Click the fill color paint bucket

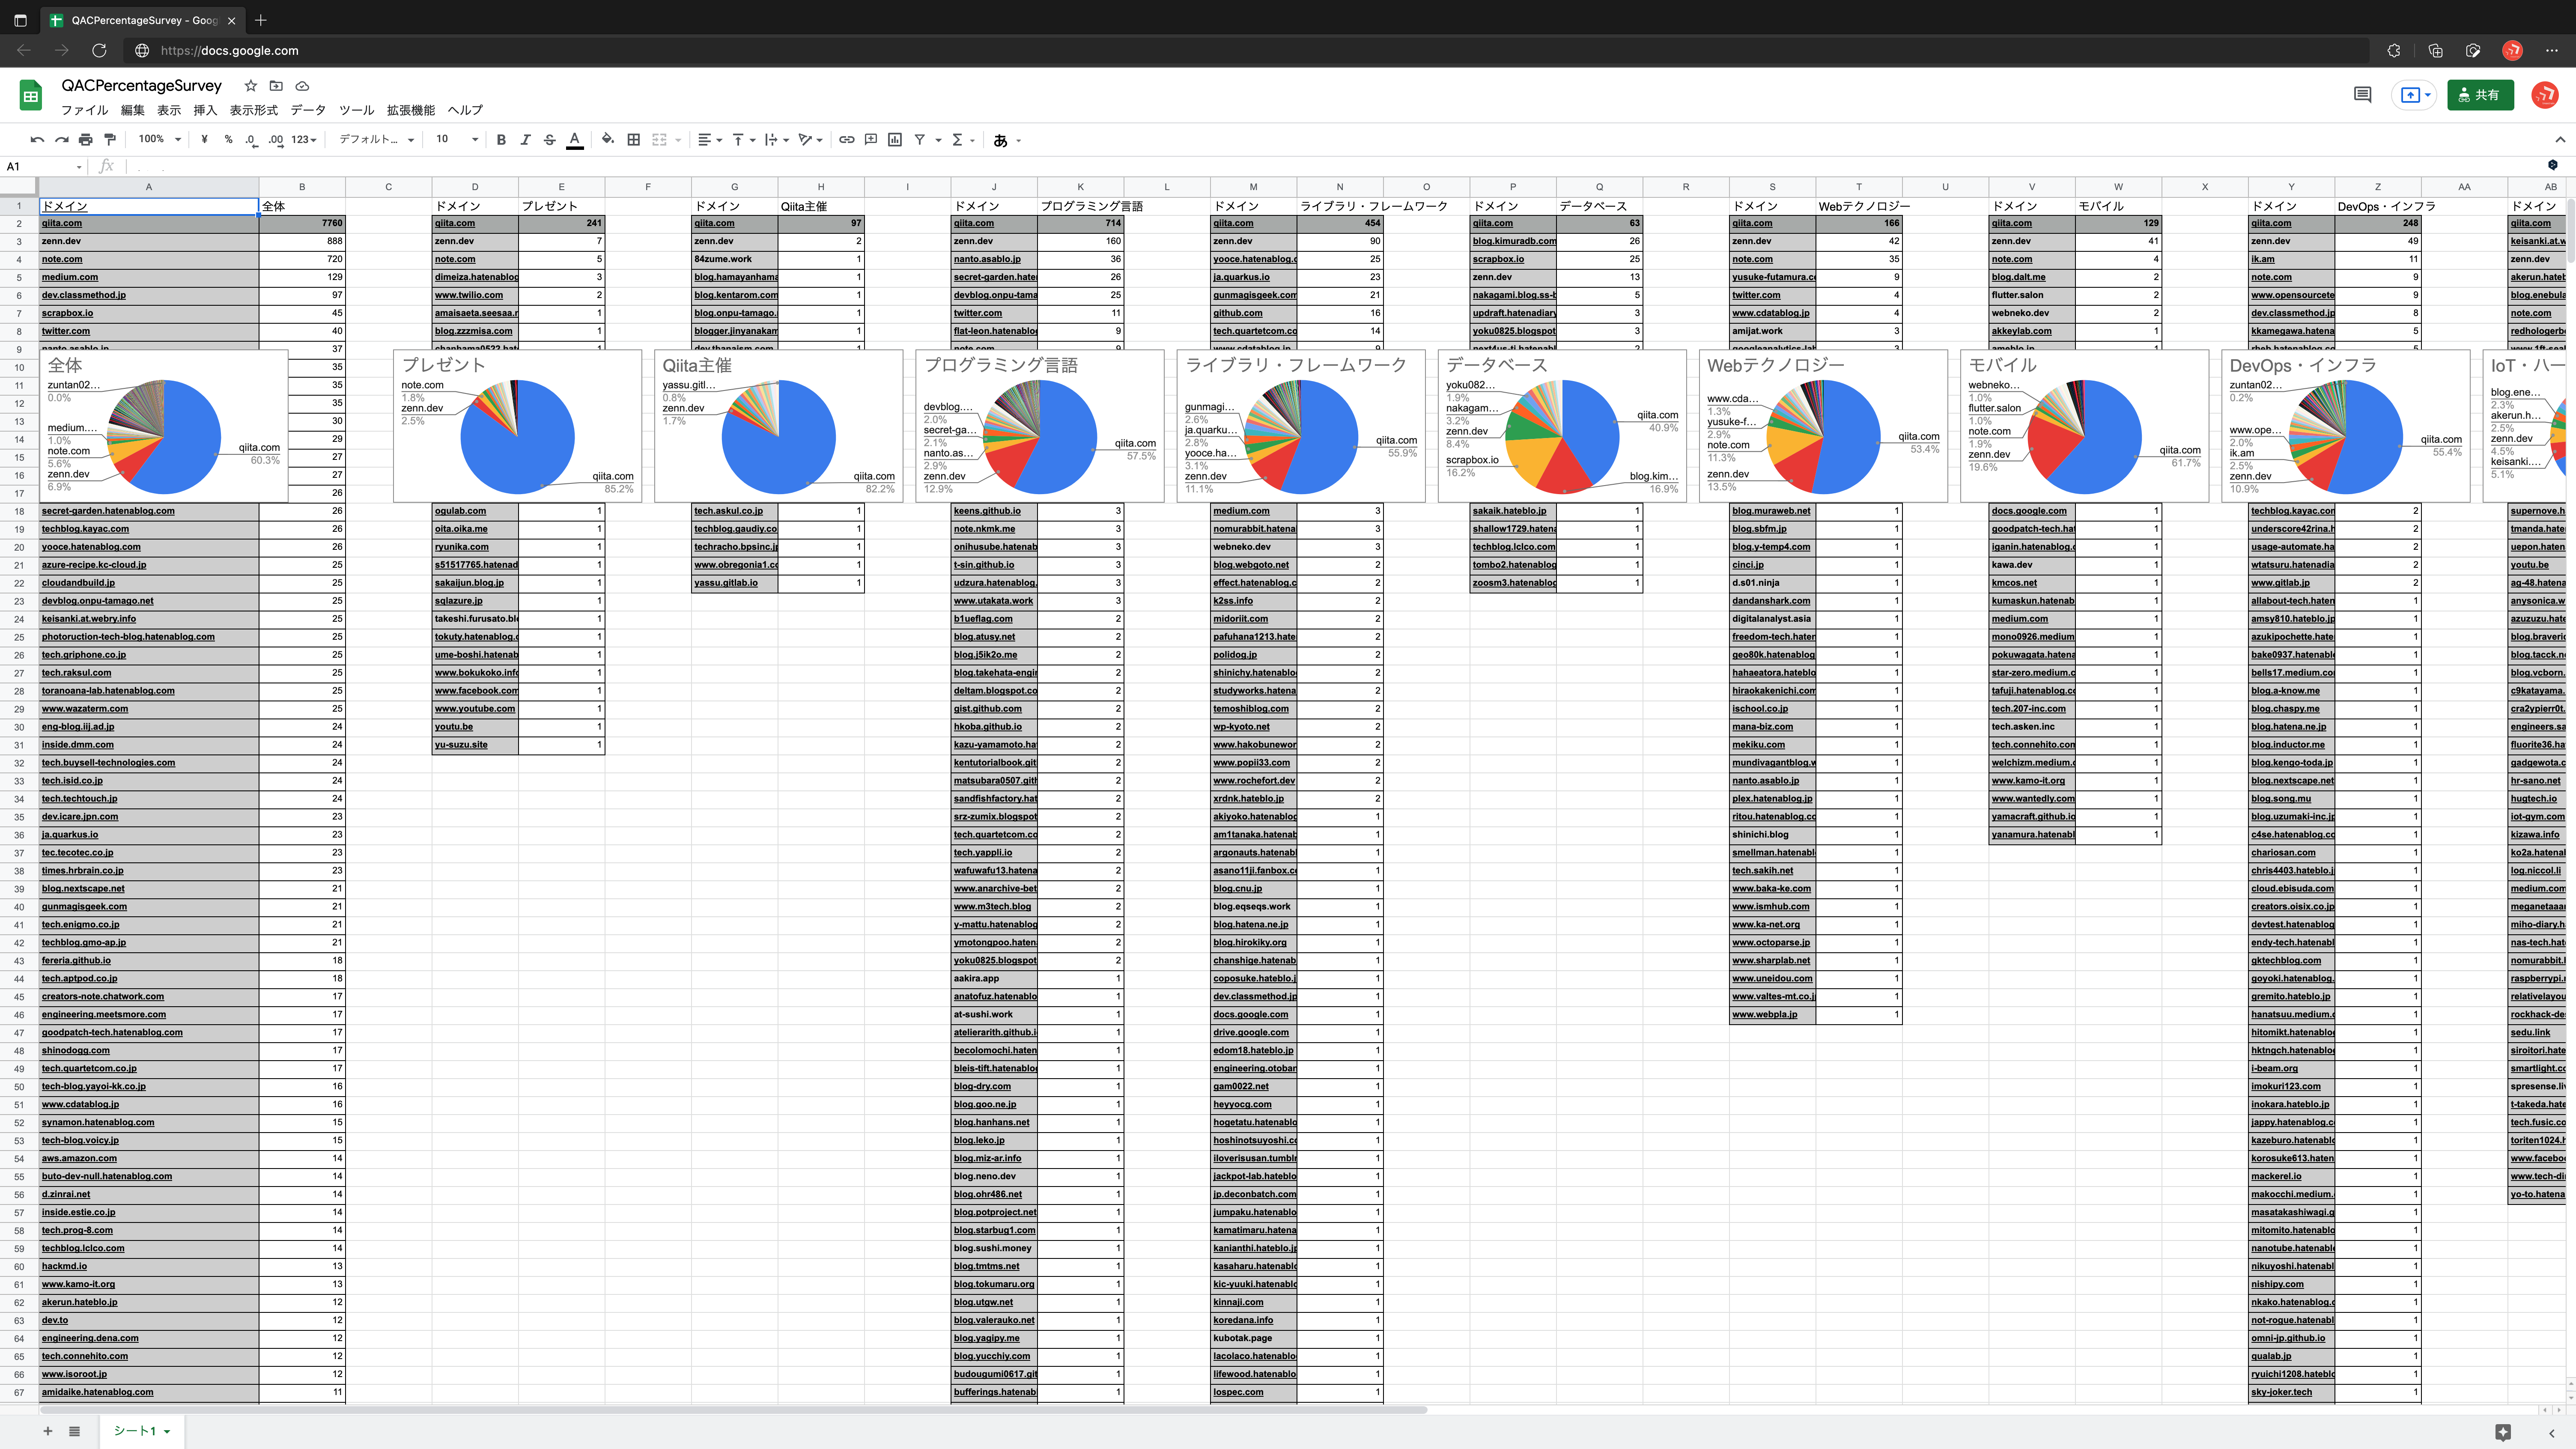pos(607,140)
